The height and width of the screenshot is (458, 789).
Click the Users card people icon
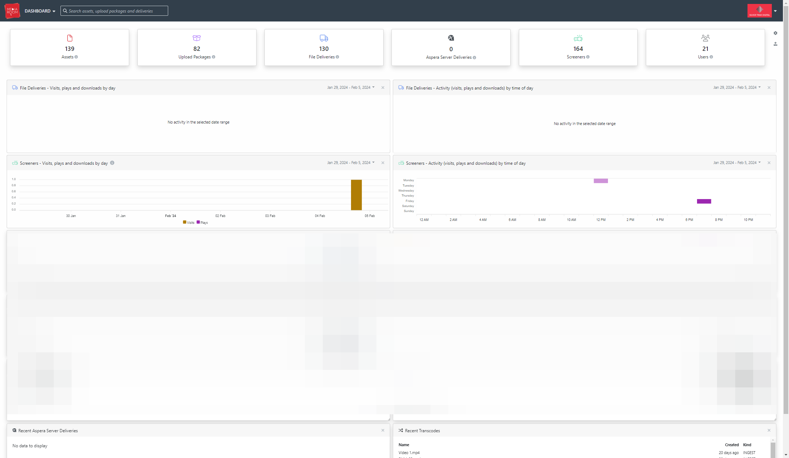pos(705,38)
